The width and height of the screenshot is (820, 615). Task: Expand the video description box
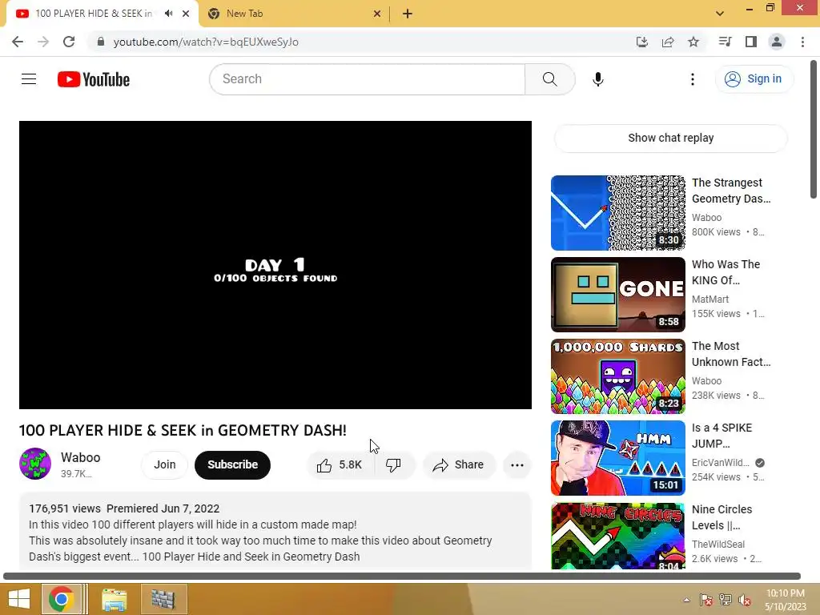tap(275, 532)
